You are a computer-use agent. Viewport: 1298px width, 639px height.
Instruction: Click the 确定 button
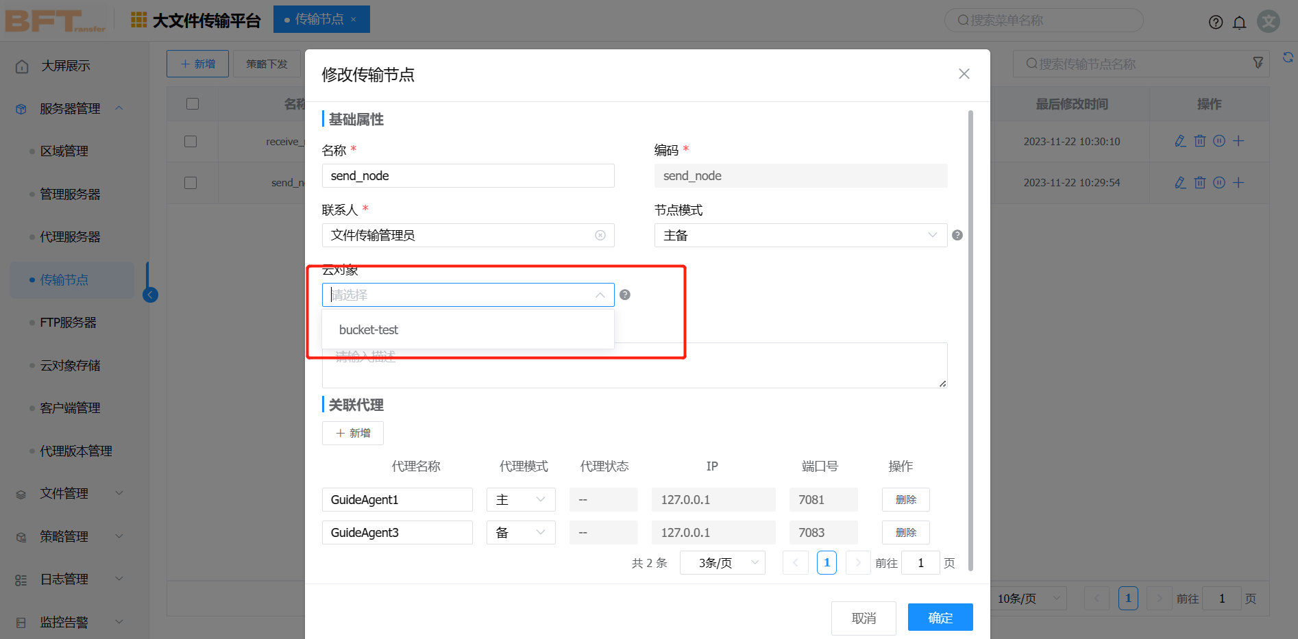click(x=940, y=617)
